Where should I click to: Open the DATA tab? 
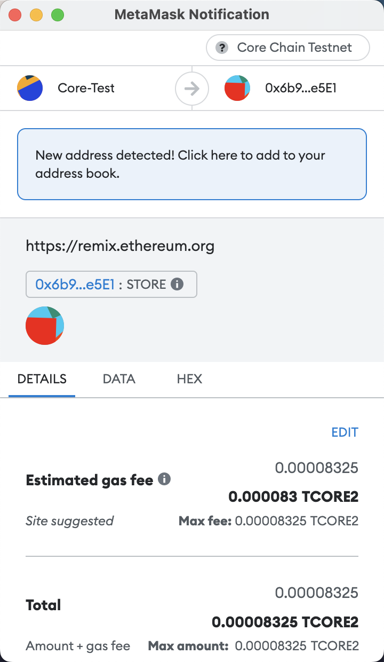[x=119, y=379]
